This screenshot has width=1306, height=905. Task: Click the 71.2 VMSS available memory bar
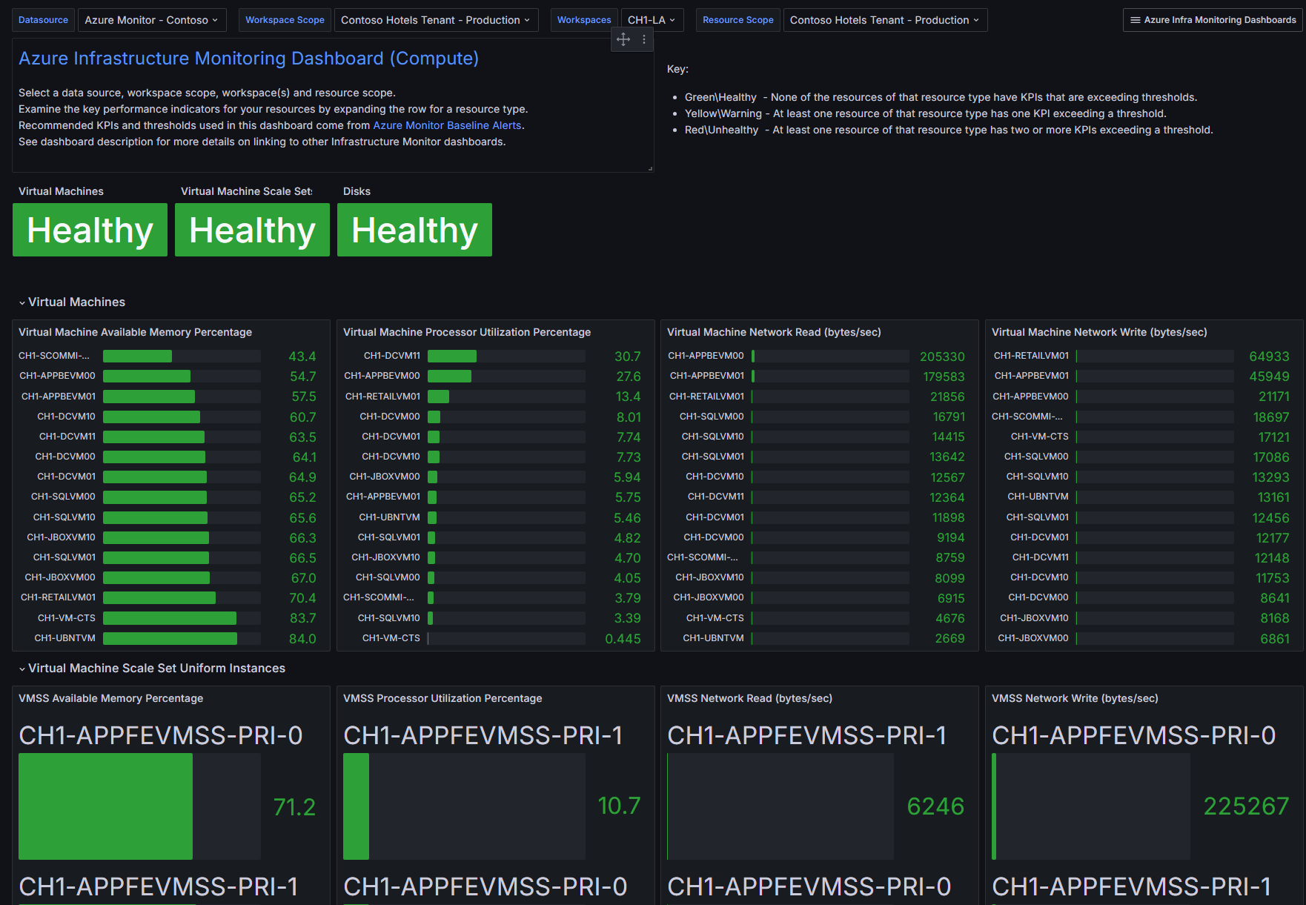click(x=105, y=806)
